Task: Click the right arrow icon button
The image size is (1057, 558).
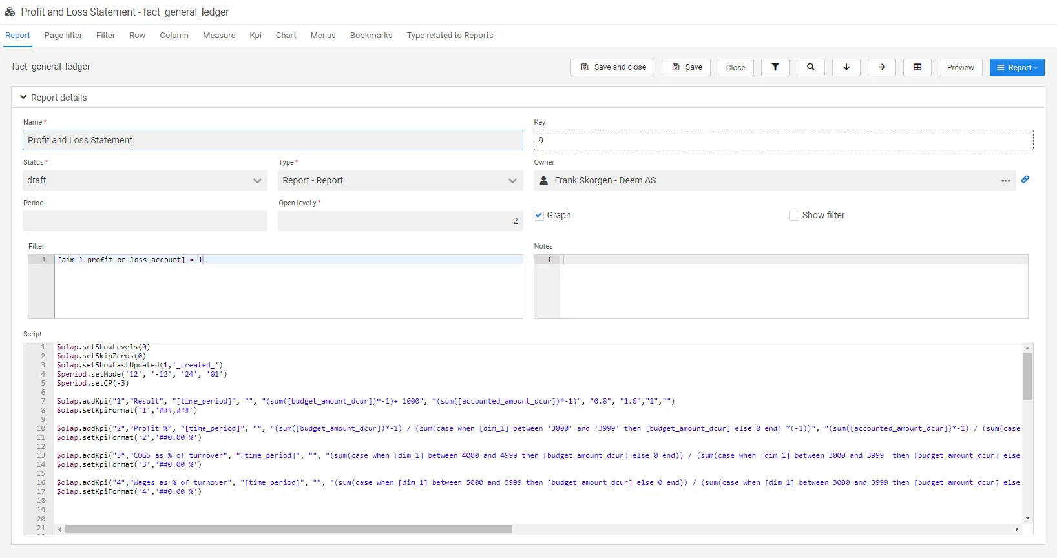Action: (881, 67)
